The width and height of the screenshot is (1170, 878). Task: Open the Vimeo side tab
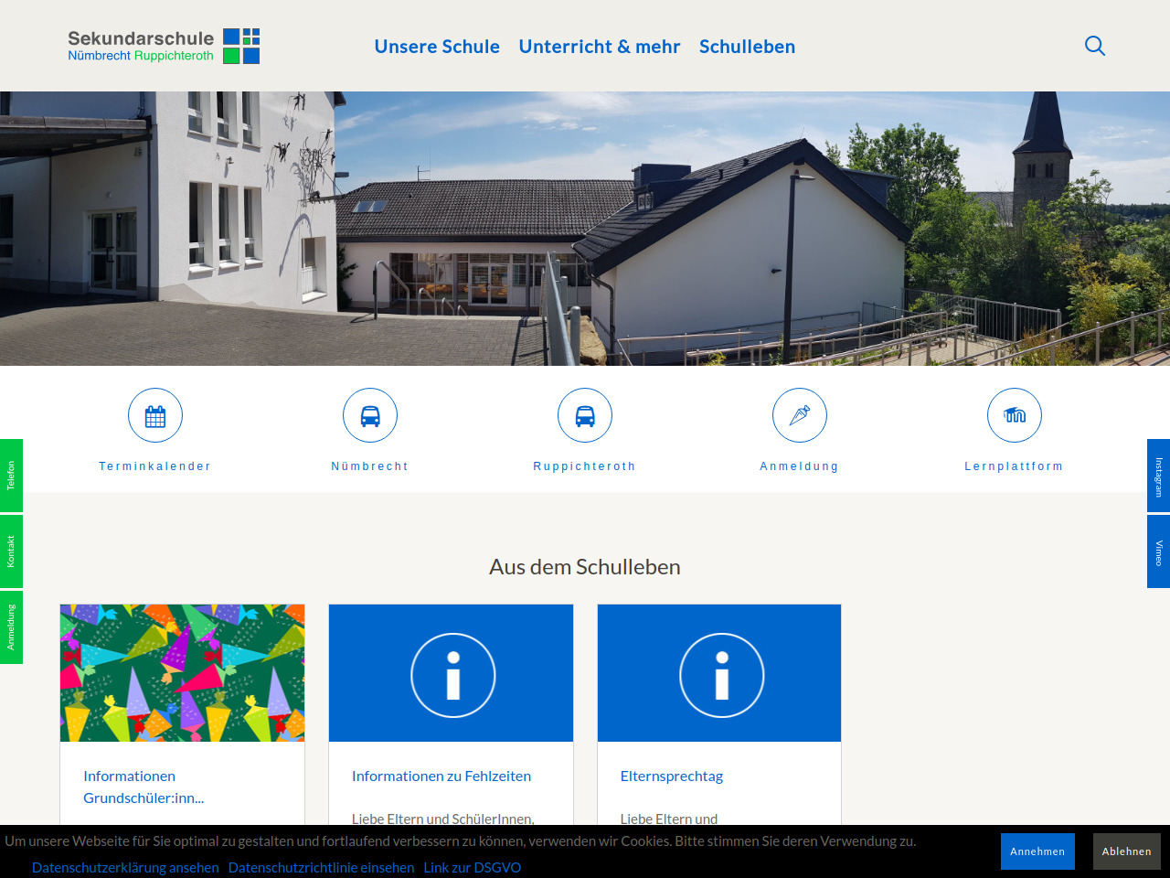tap(1158, 551)
